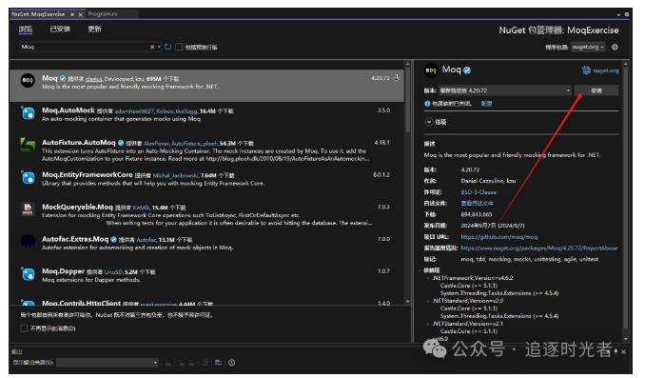Click the Moq logo in the details pane
Image resolution: width=645 pixels, height=378 pixels.
(x=431, y=70)
